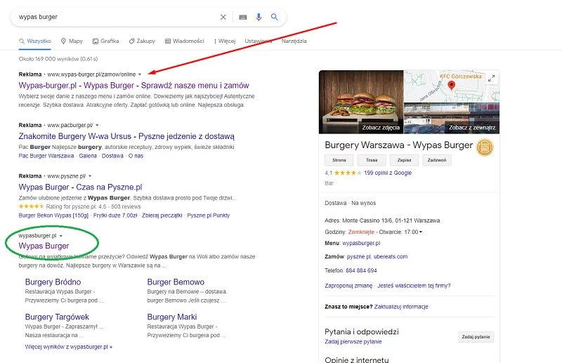Open the 'Burgery Bródno' sitelink

click(x=53, y=282)
